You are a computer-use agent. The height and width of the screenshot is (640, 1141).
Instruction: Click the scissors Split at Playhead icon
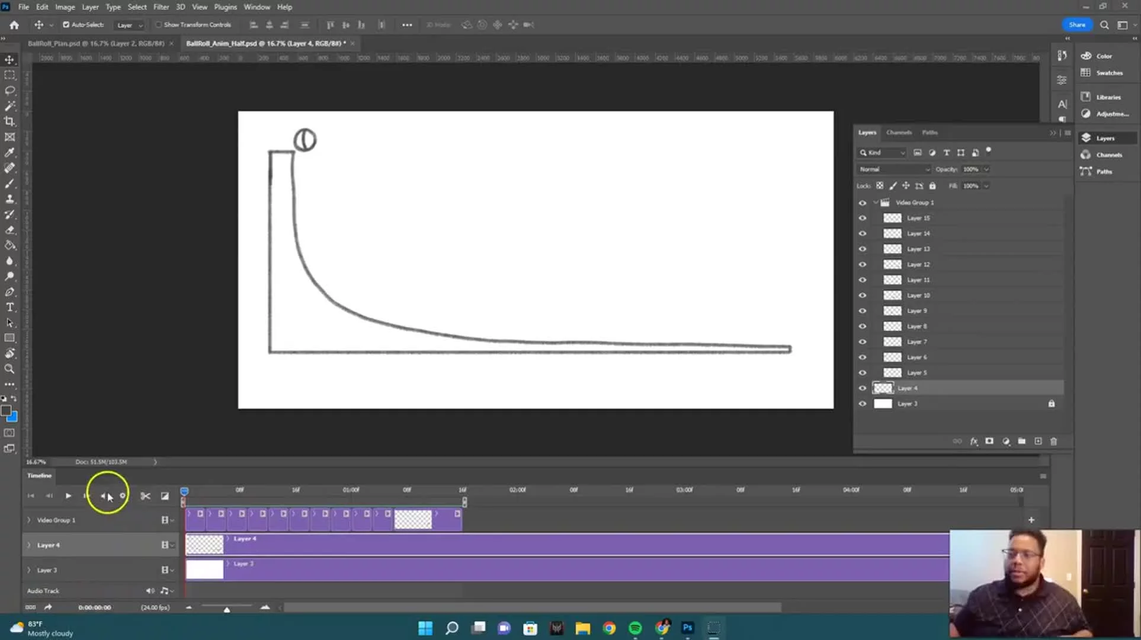(x=145, y=496)
